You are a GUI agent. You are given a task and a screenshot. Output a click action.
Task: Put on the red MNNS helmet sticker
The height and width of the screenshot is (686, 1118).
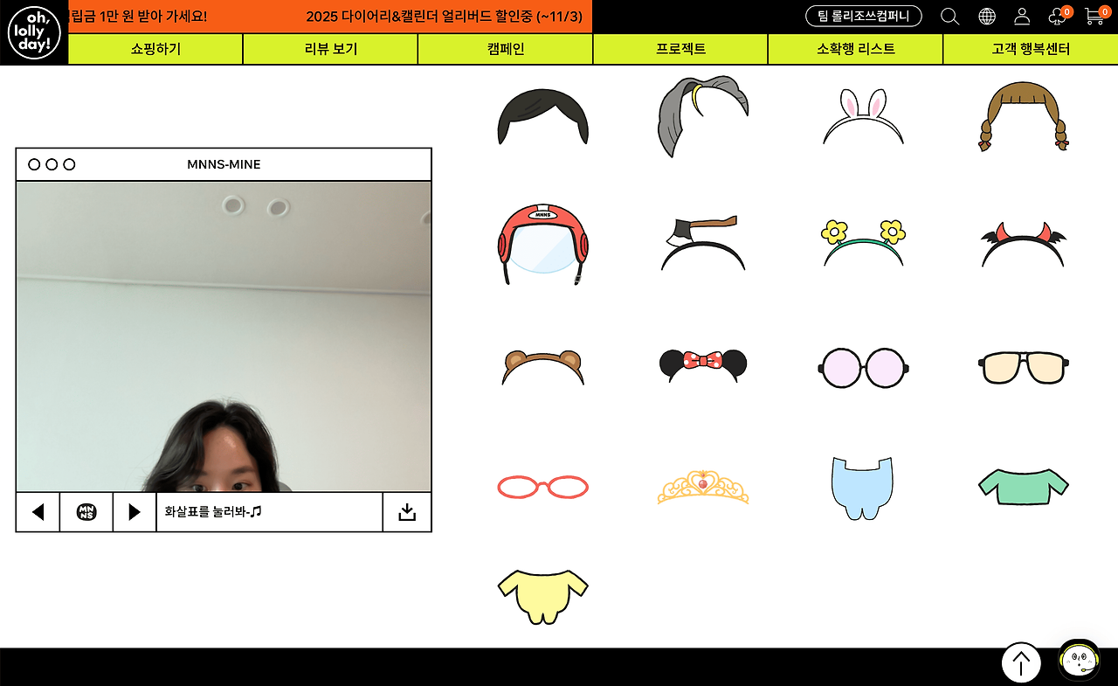click(x=542, y=246)
